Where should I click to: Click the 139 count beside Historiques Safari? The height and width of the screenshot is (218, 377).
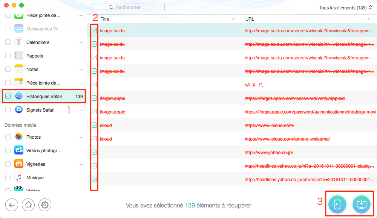tap(79, 97)
